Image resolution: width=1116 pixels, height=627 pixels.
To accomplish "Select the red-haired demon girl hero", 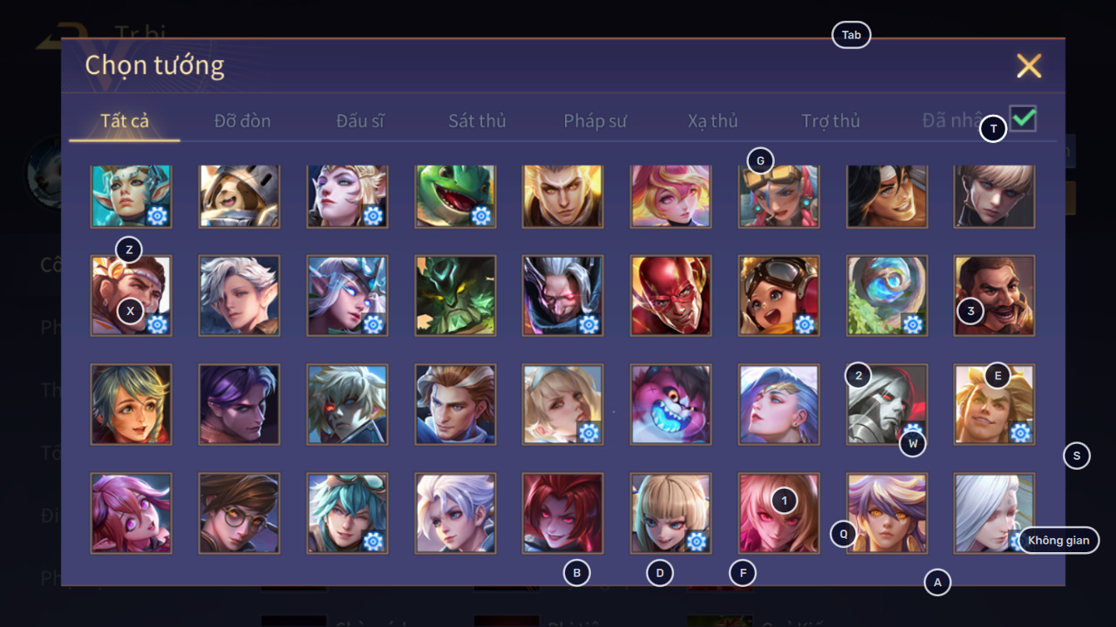I will point(563,513).
